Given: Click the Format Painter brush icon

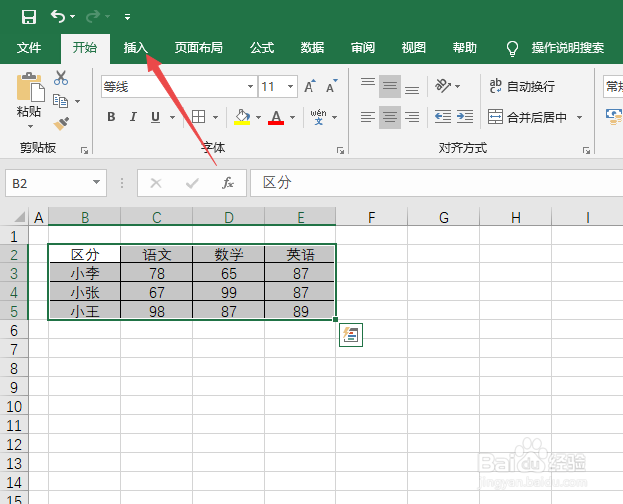Looking at the screenshot, I should click(61, 124).
